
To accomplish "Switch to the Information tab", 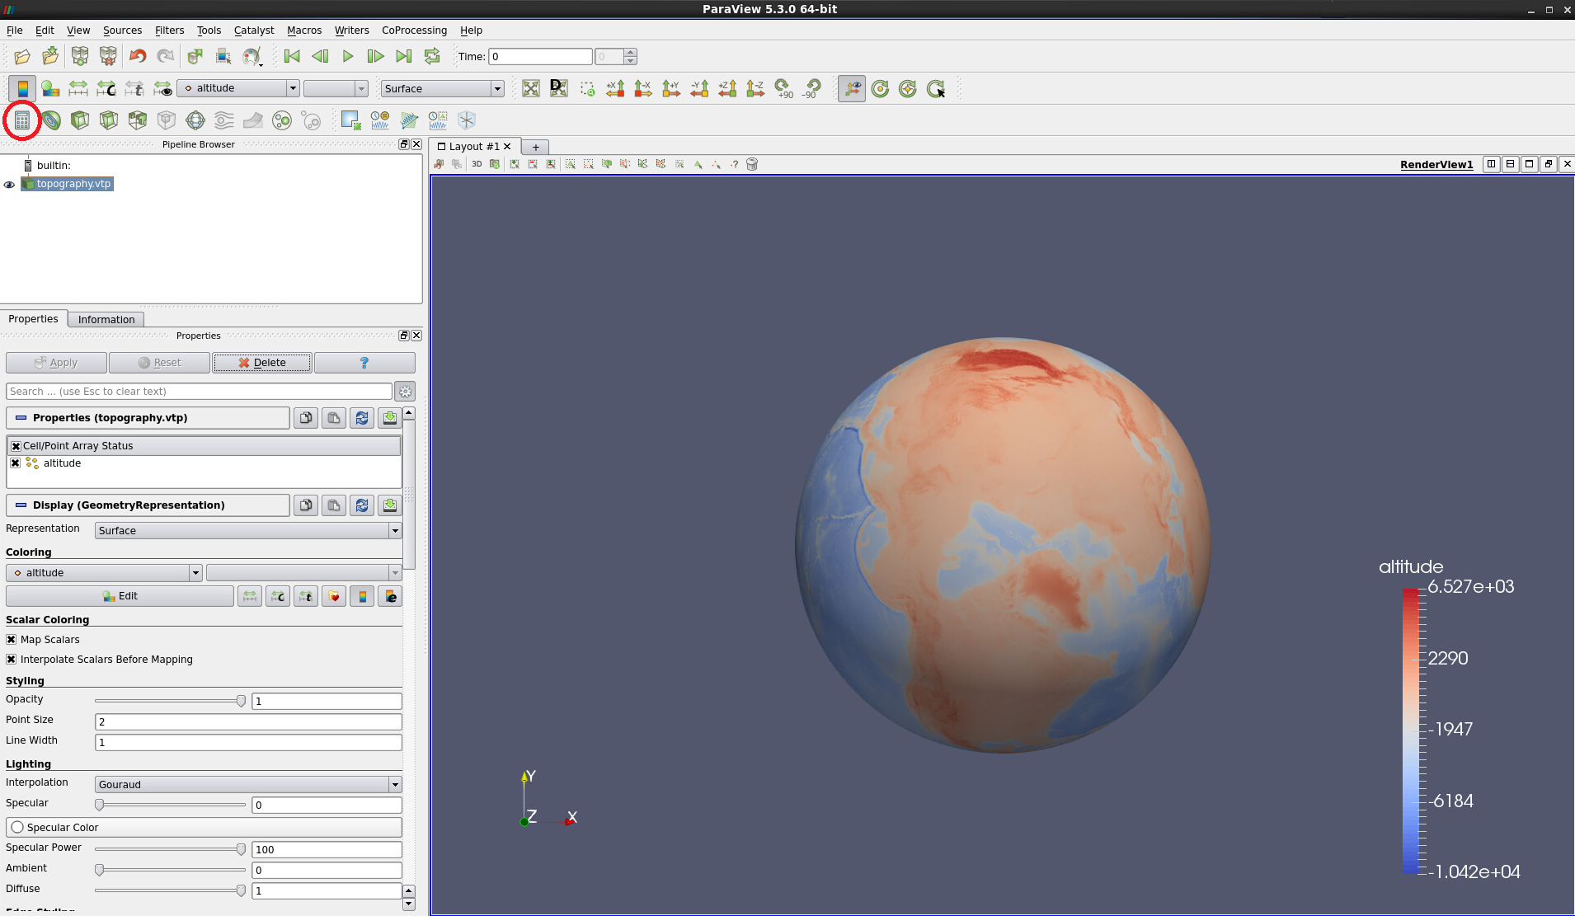I will [106, 320].
